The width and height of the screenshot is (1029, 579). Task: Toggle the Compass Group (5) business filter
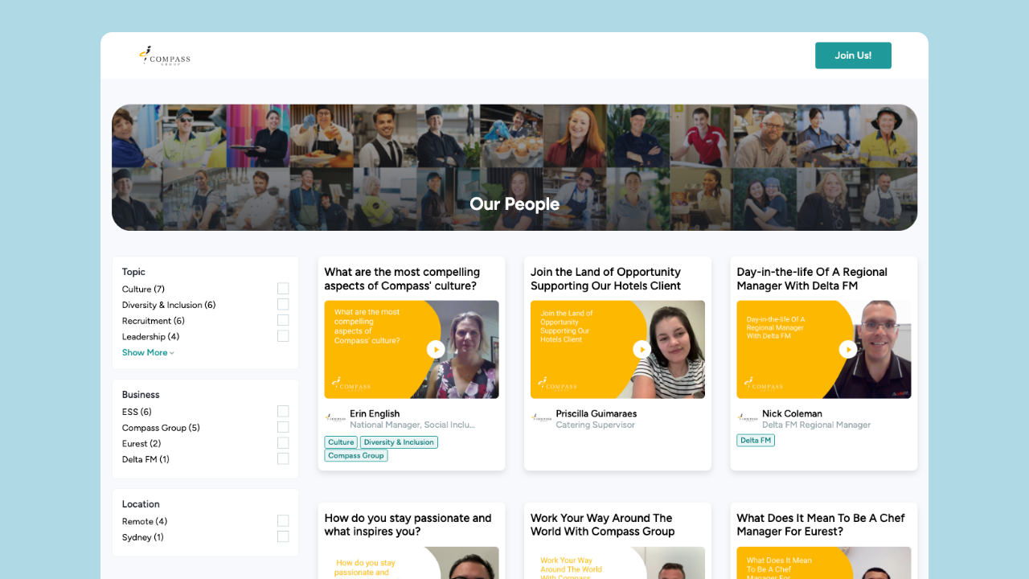pos(283,427)
